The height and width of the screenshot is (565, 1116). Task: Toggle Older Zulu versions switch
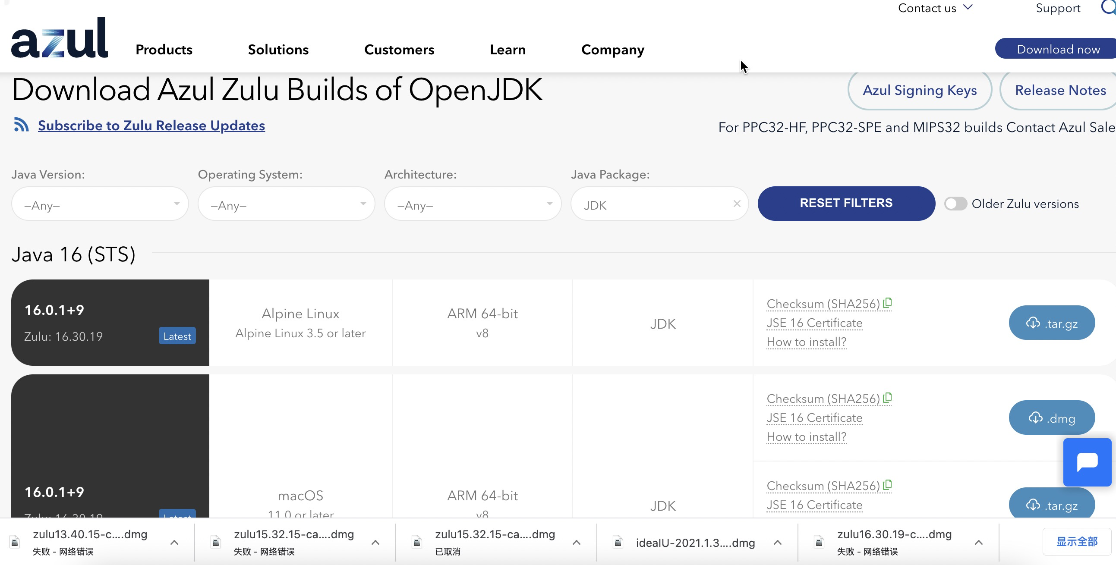click(955, 204)
